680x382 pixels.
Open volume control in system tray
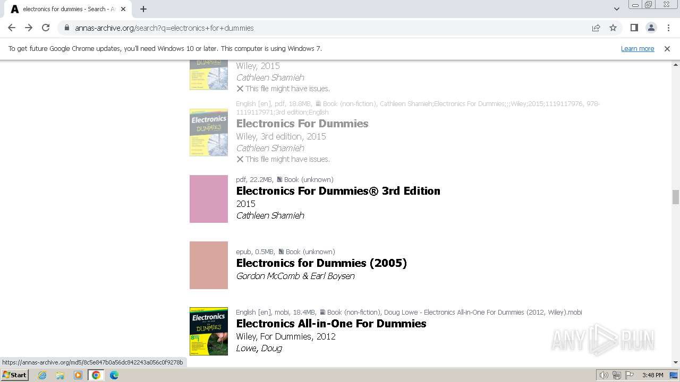coord(604,375)
